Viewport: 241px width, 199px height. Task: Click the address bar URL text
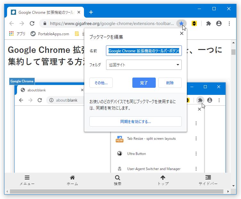112,23
